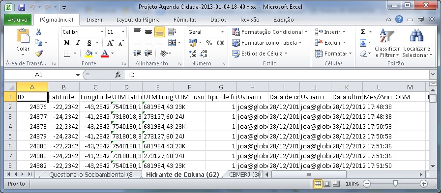
Task: Apply the red Font Color
Action: 105,54
